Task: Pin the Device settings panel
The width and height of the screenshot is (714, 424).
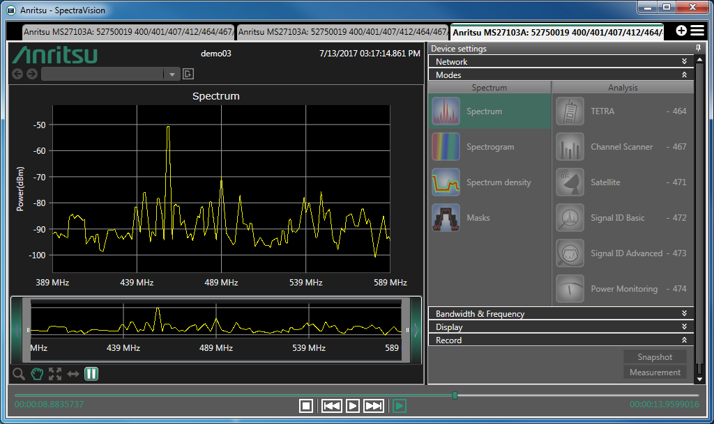Action: click(x=698, y=48)
